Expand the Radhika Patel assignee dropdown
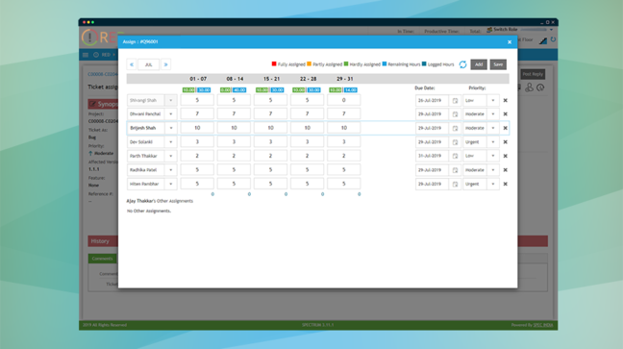The image size is (623, 349). [x=171, y=170]
